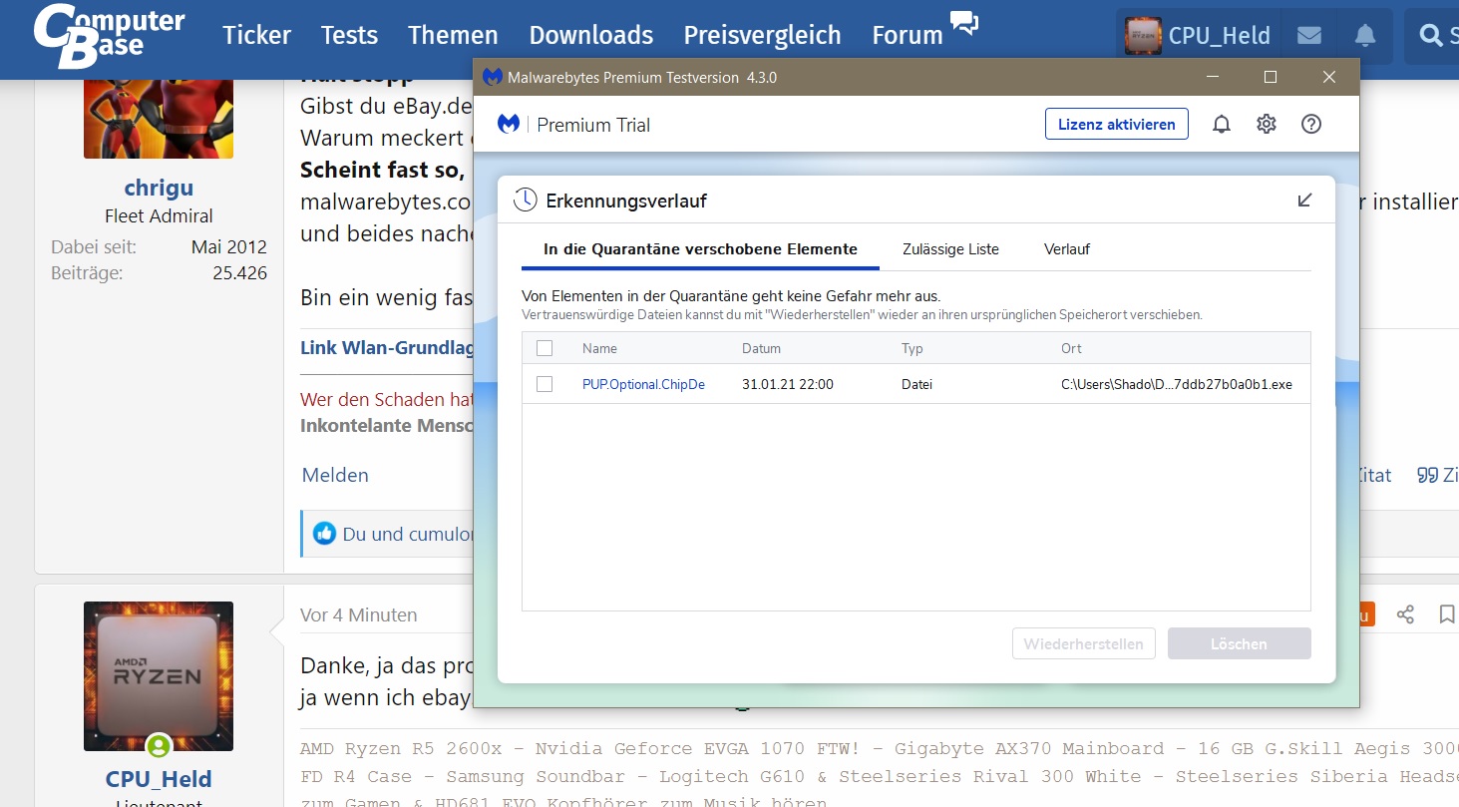This screenshot has width=1459, height=807.
Task: Open CPU_Held account menu in header
Action: pos(1200,36)
